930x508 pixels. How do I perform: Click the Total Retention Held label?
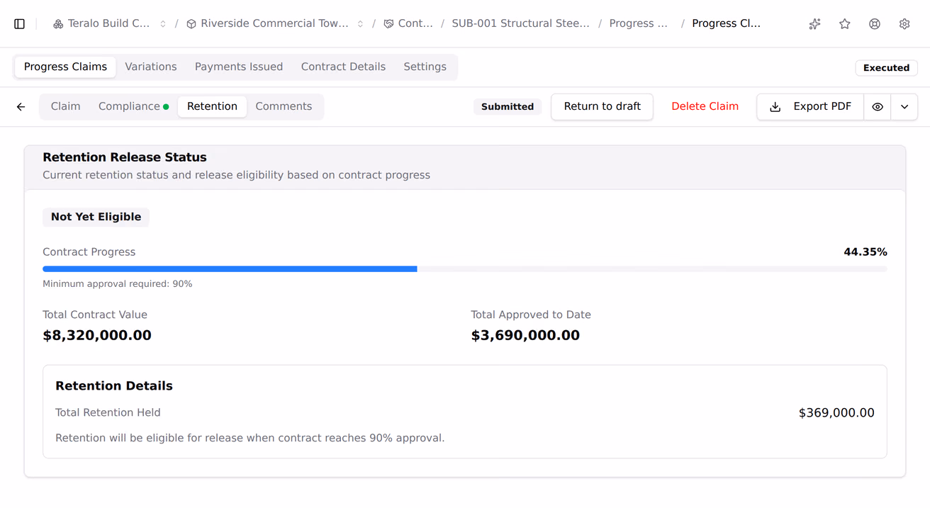coord(108,413)
